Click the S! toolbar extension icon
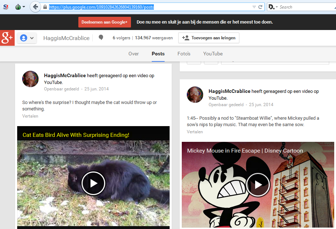Screen dimensions: 336x229 [x=6, y=7]
